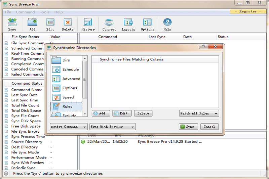Open the Options toolbar icon
Image resolution: width=269 pixels, height=179 pixels.
point(147,24)
